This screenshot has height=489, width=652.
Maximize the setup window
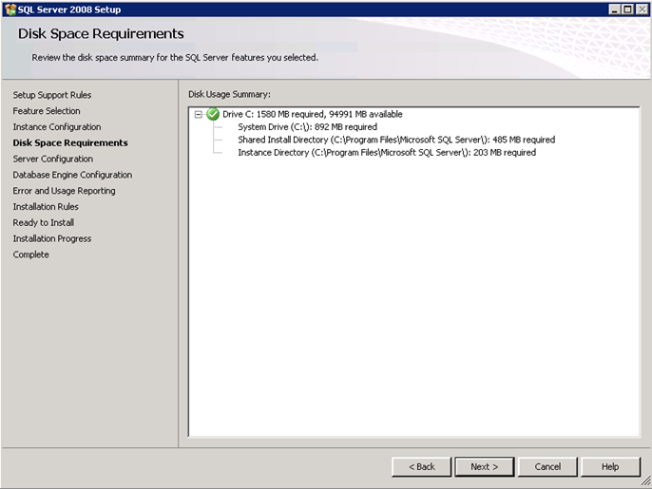tap(627, 9)
